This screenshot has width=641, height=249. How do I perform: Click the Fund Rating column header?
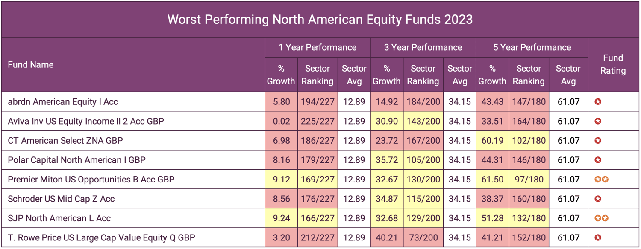(613, 64)
